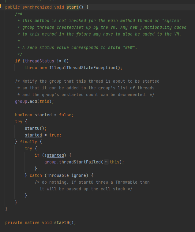Click the 't:' parameter hint inlay

coord(106,162)
